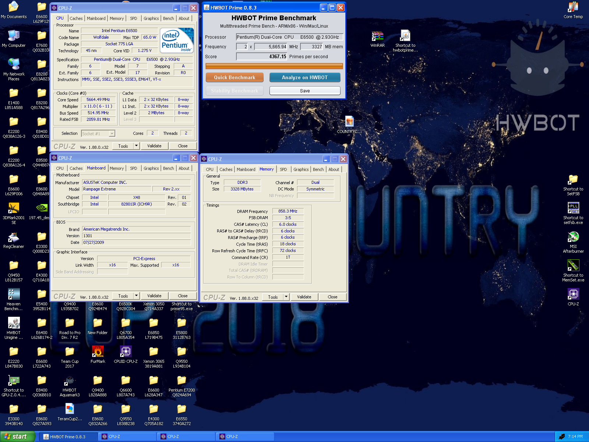This screenshot has height=442, width=589.
Task: Open the Core Temp desktop icon
Action: 573,10
